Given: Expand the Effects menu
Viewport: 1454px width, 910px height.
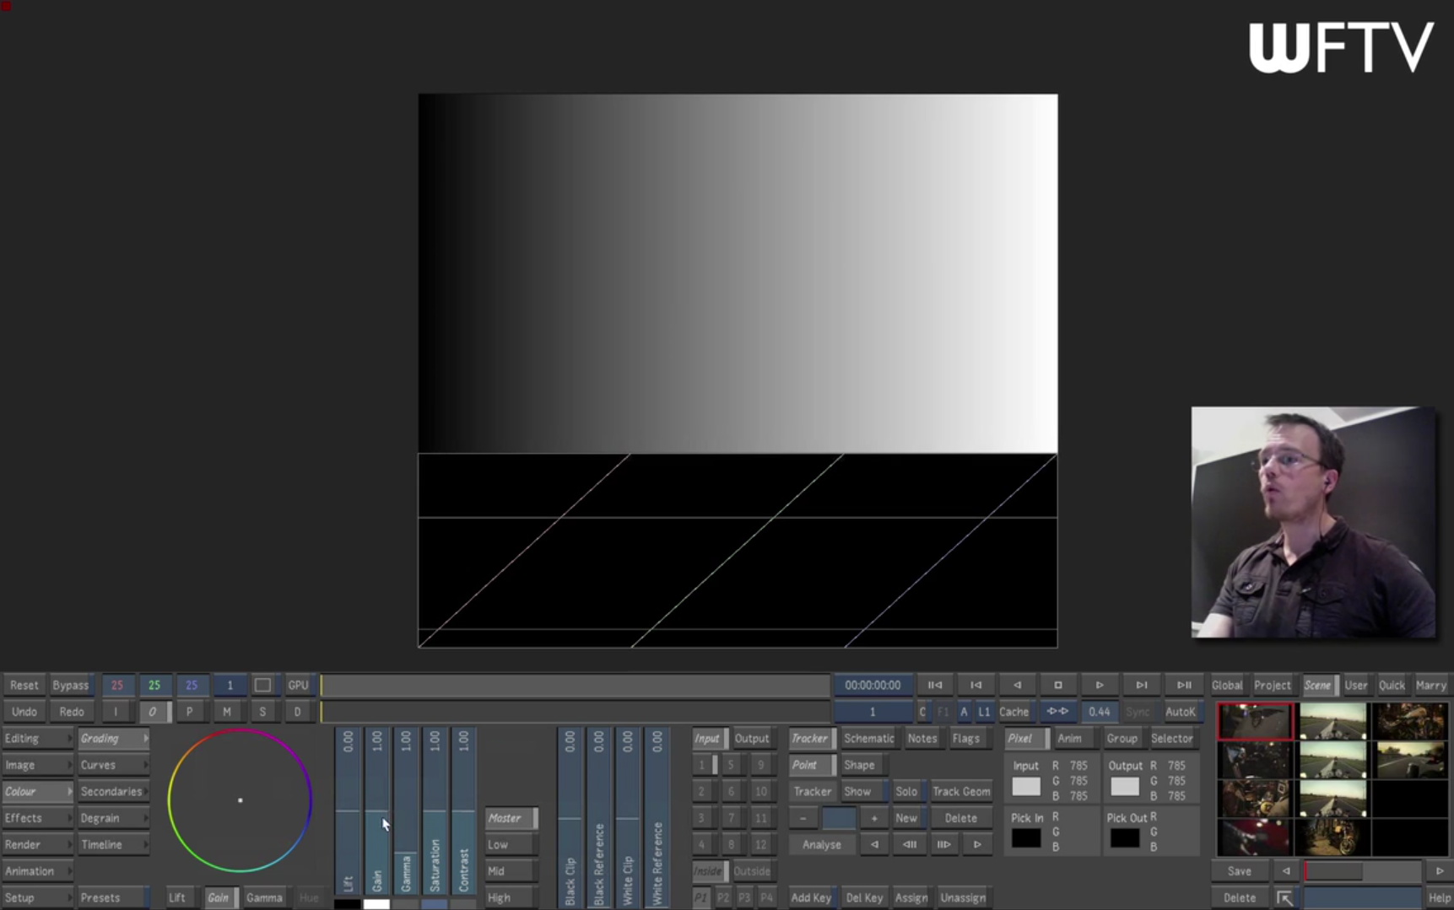Looking at the screenshot, I should [37, 818].
